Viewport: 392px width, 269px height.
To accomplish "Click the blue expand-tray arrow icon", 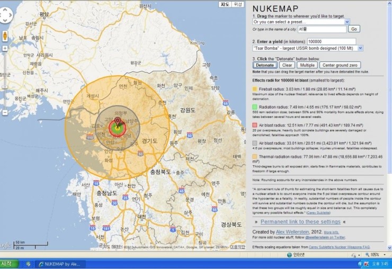I will [360, 264].
